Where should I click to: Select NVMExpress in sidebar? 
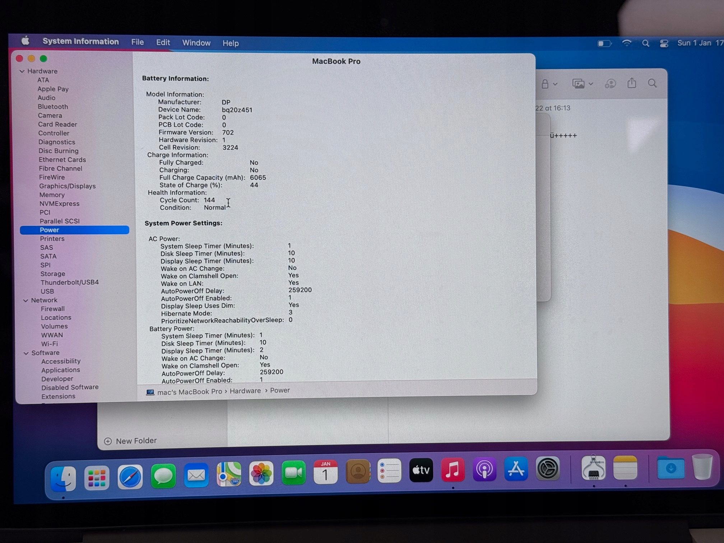(60, 204)
